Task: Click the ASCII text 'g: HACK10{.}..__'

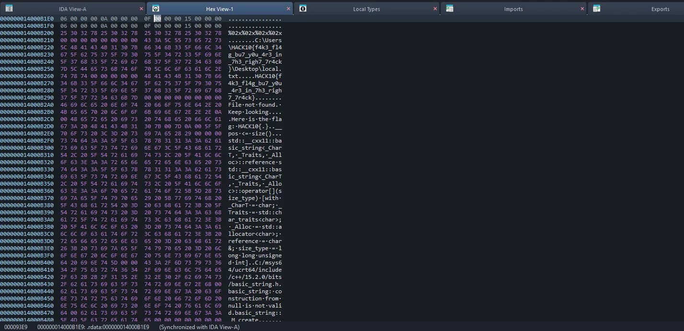Action: tap(255, 126)
